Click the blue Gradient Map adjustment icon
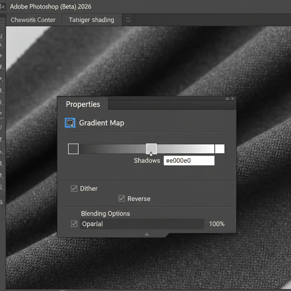The image size is (291, 291). [70, 123]
